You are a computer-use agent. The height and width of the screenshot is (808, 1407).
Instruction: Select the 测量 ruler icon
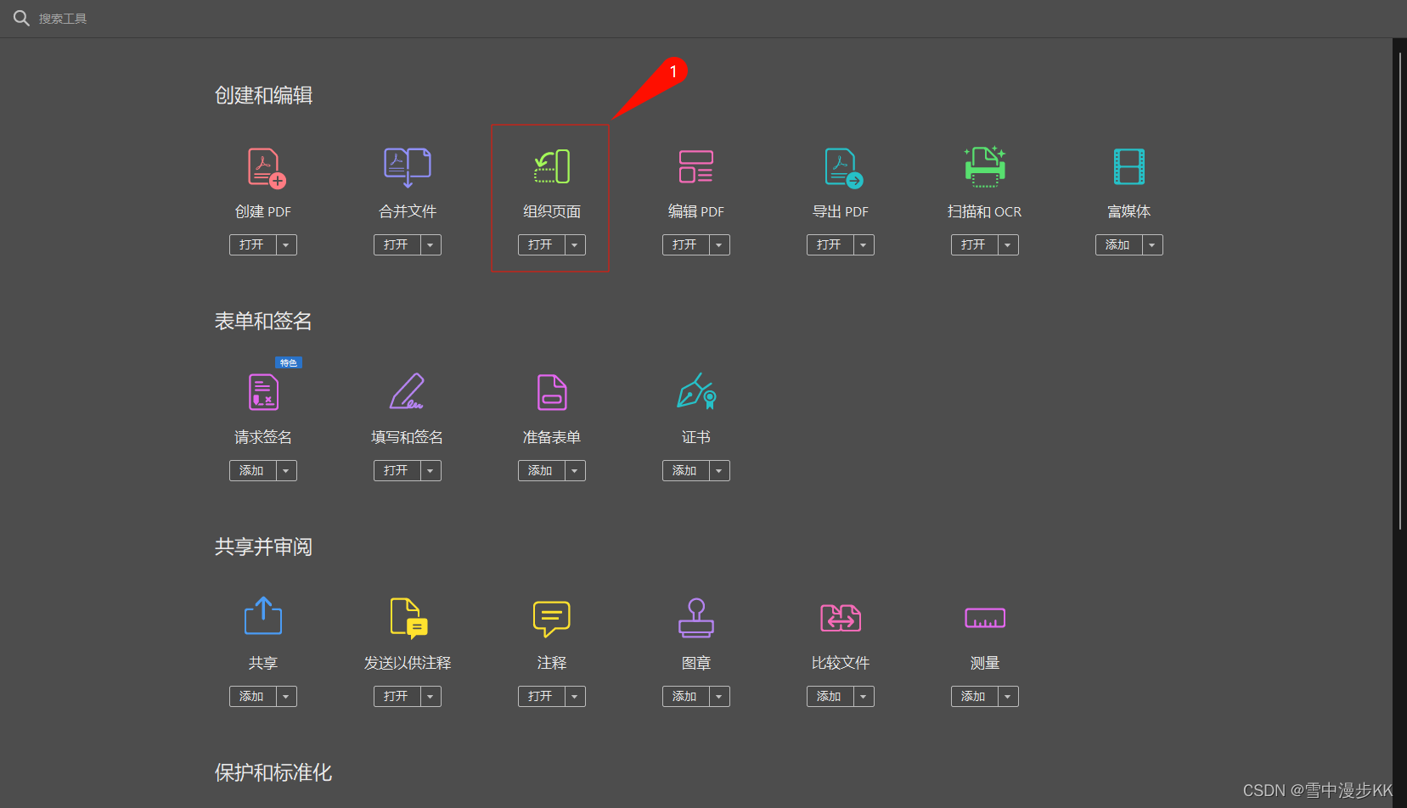click(985, 618)
